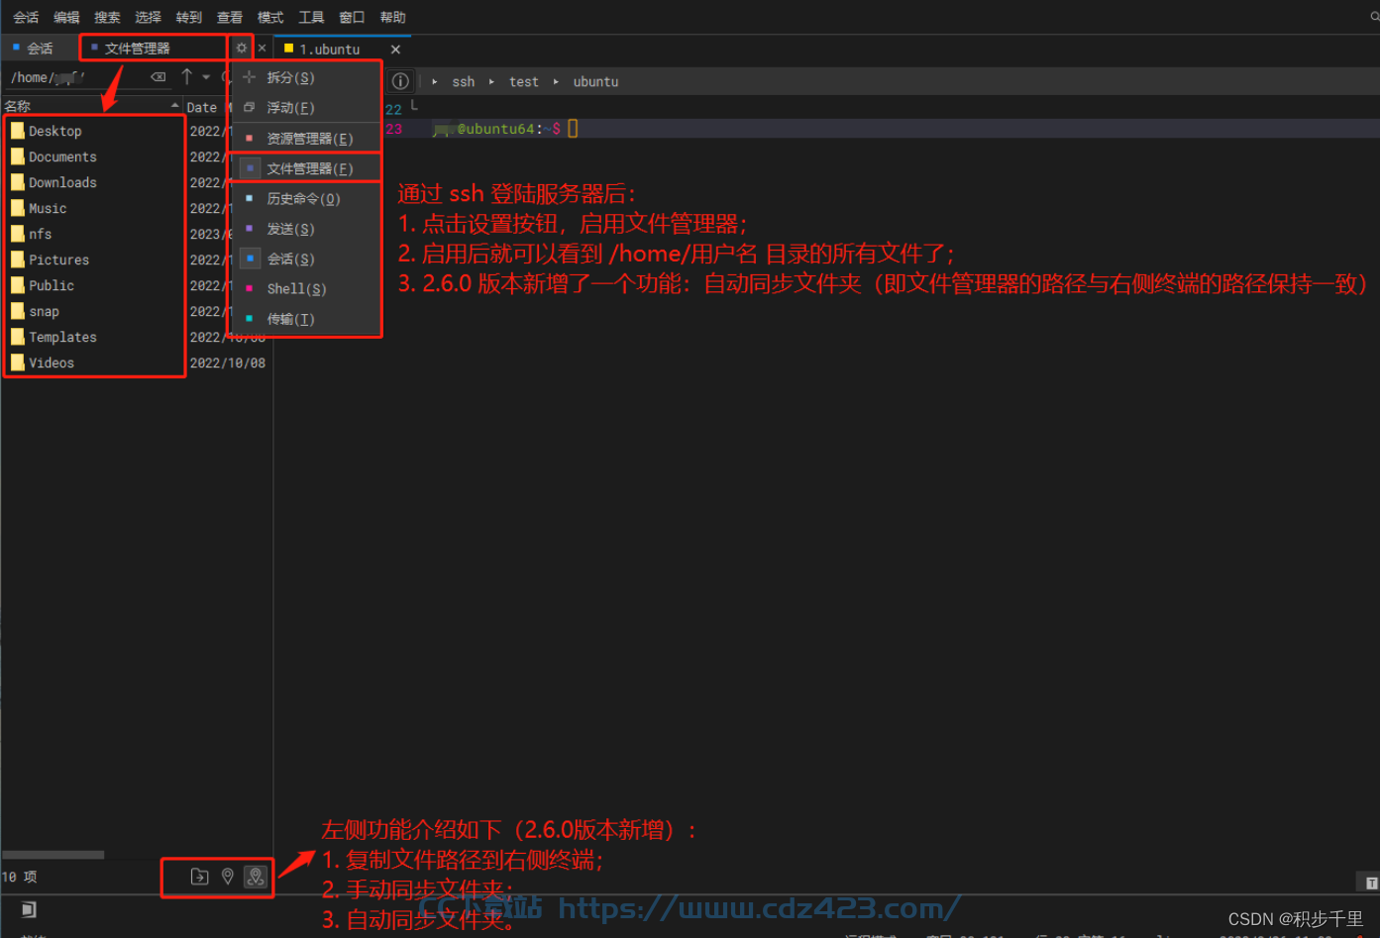Image resolution: width=1380 pixels, height=938 pixels.
Task: Expand the arrow before test breadcrumb
Action: point(491,81)
